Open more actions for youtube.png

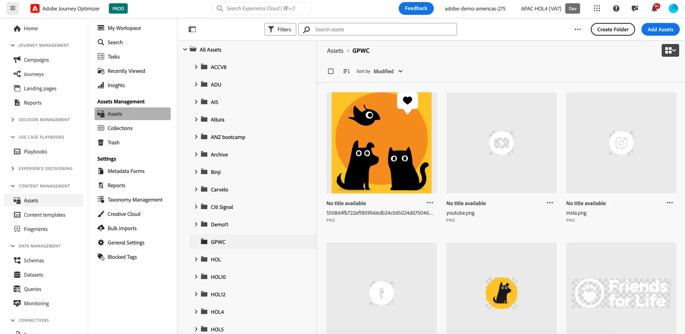(550, 203)
